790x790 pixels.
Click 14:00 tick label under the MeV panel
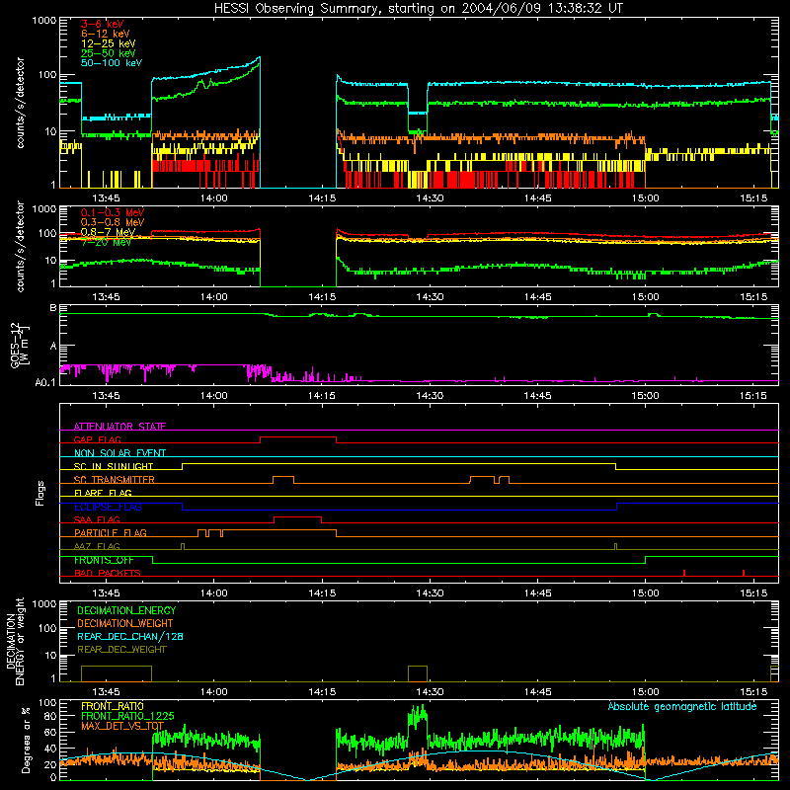pyautogui.click(x=213, y=297)
